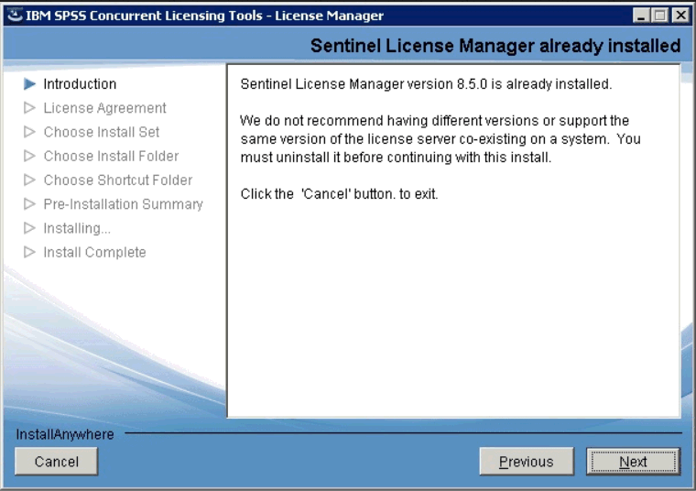
Task: Close the License Manager installer window
Action: tap(680, 16)
